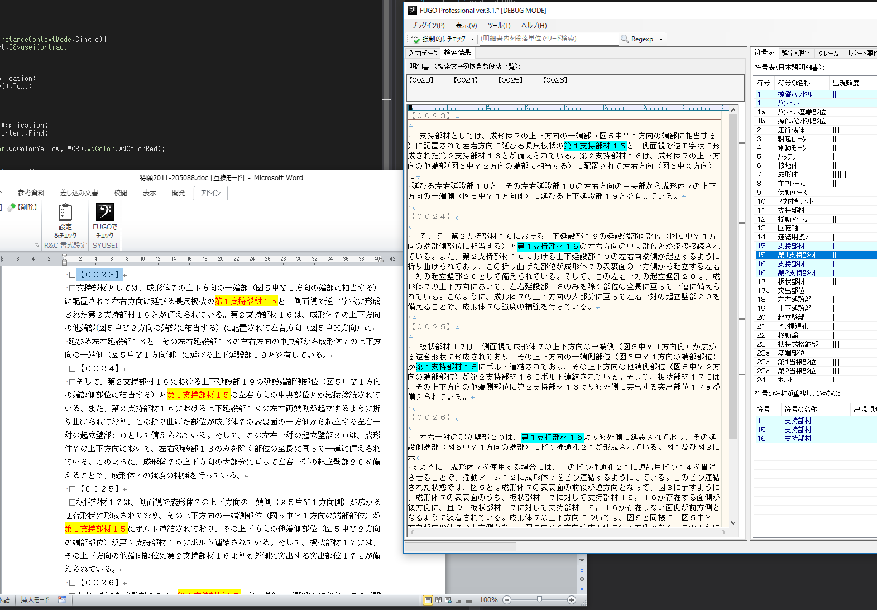Click the 強制的にチェック spell-check icon

tap(415, 39)
